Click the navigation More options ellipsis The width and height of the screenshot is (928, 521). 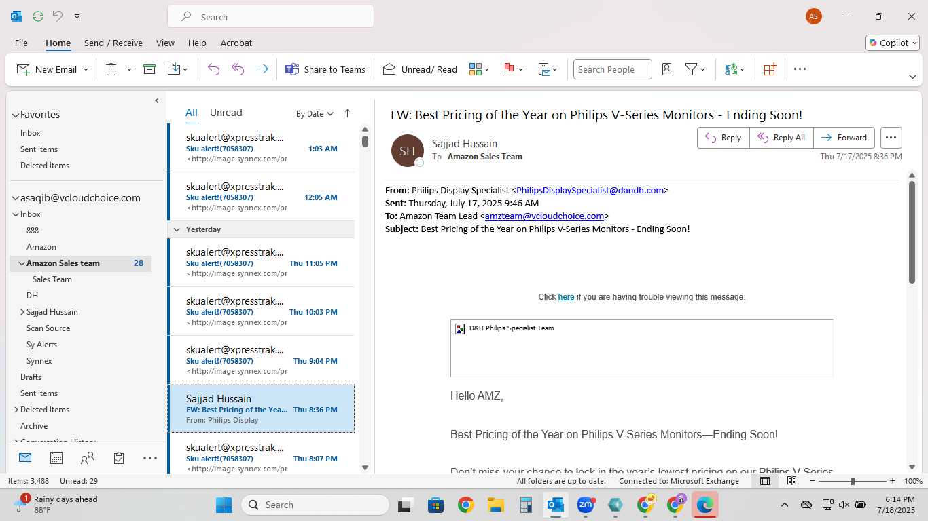[x=150, y=459]
